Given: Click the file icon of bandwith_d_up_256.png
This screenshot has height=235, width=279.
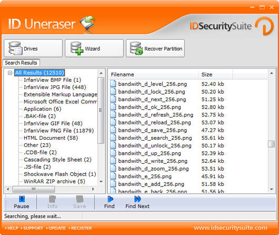Looking at the screenshot, I should (113, 153).
